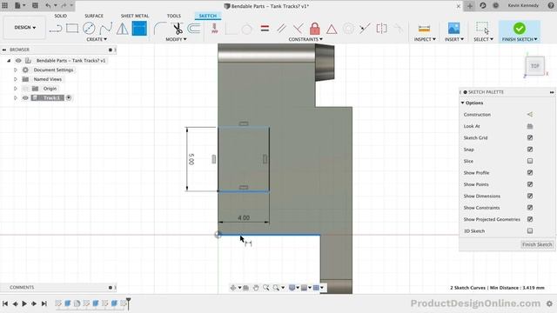Enable the 3D Sketch checkbox
The image size is (557, 313).
tap(530, 231)
